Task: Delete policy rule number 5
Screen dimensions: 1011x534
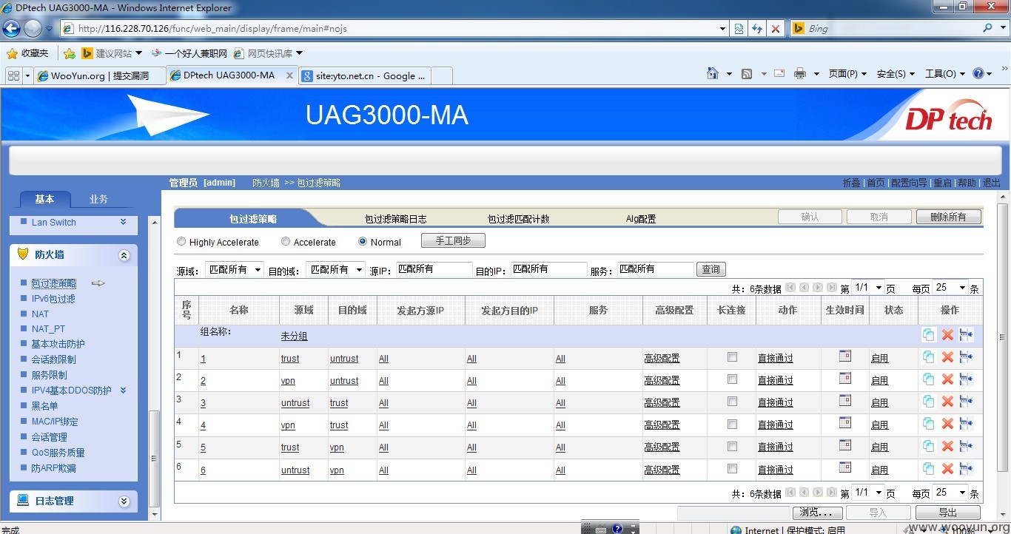Action: click(x=947, y=446)
